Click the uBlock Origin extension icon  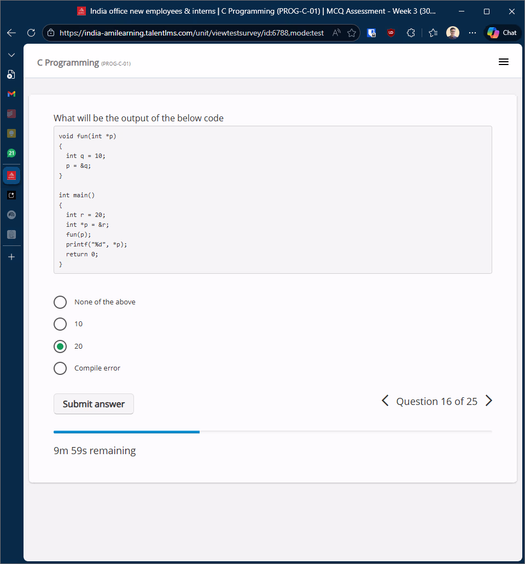[x=391, y=33]
